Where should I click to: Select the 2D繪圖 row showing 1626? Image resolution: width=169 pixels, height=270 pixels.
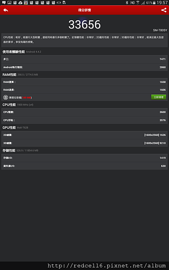click(85, 135)
